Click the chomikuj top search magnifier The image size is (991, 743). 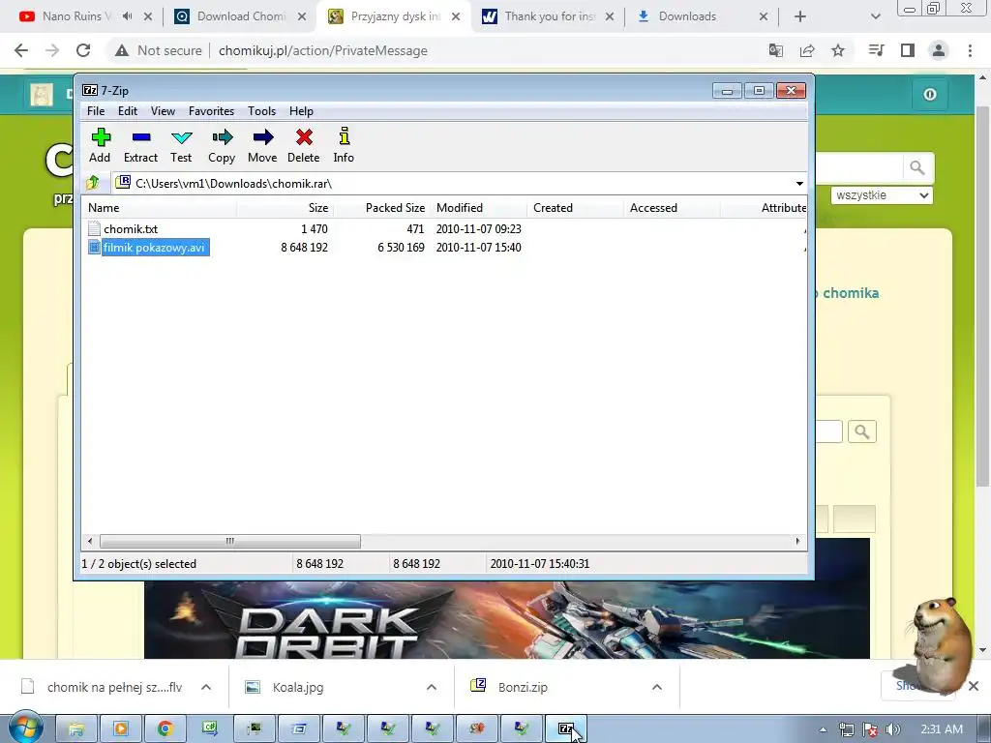[x=917, y=168]
